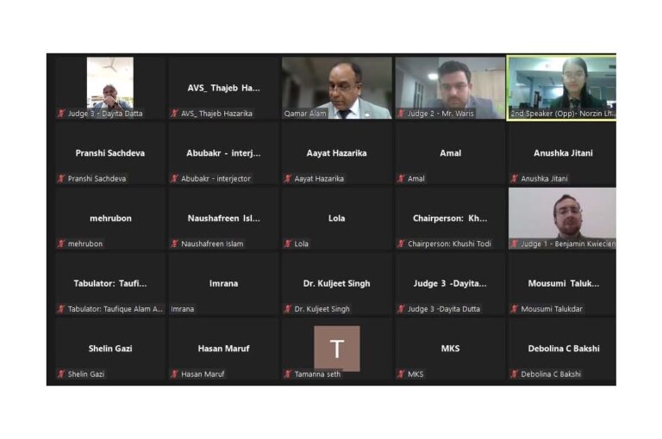662x439 pixels.
Task: Click large bold "Abubakr - interj..." display name
Action: click(x=224, y=153)
